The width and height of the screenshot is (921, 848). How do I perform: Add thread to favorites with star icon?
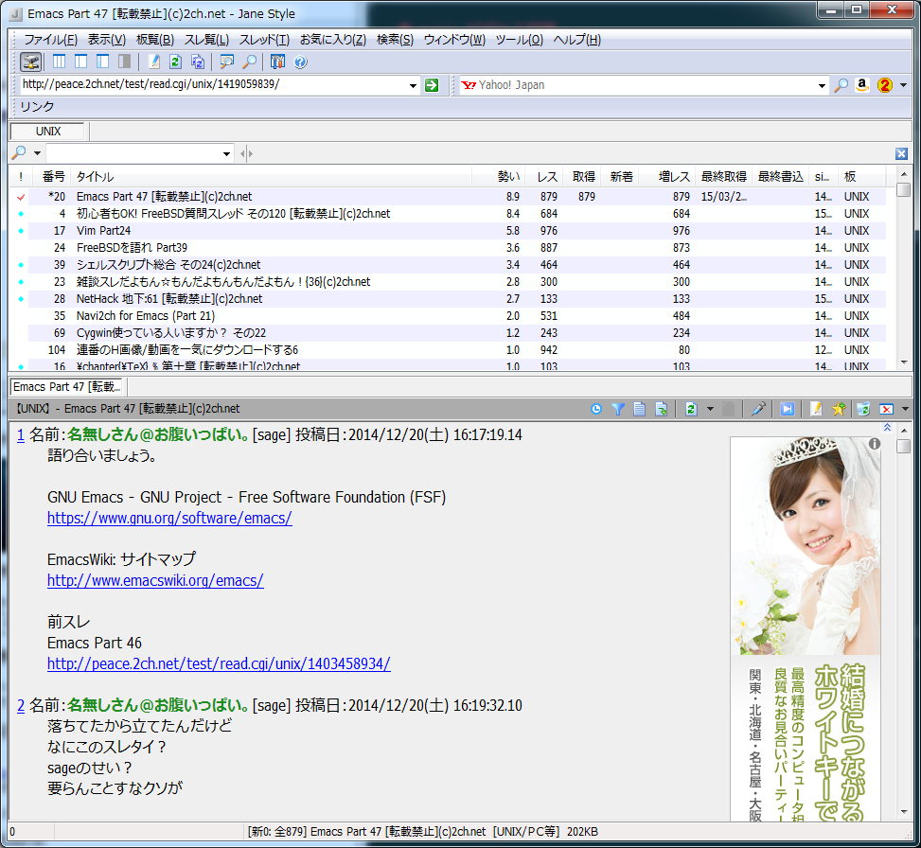(x=838, y=409)
